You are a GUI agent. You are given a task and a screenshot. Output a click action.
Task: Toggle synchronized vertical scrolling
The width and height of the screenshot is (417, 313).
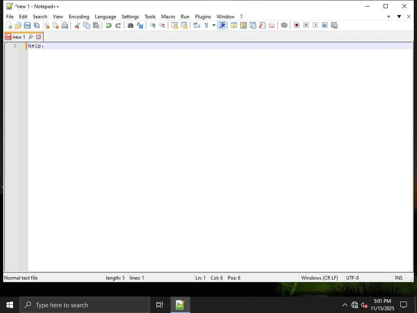pos(174,26)
